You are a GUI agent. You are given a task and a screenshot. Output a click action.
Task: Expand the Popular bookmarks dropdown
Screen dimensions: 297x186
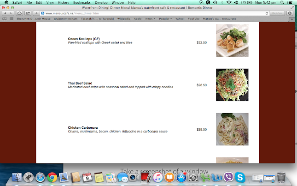point(165,19)
